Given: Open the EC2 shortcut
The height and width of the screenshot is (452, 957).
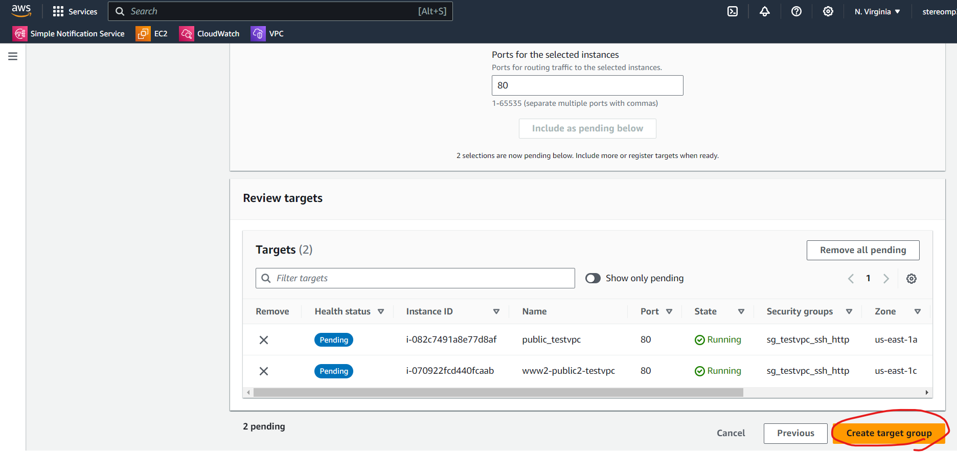Looking at the screenshot, I should click(152, 34).
